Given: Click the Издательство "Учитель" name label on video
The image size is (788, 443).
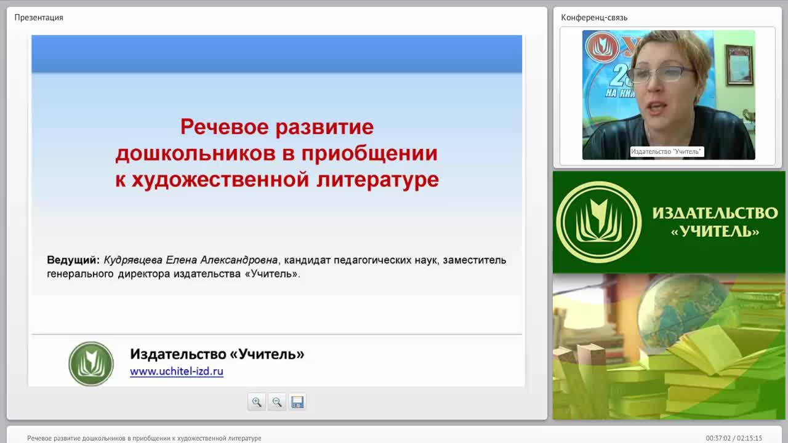Looking at the screenshot, I should [667, 151].
